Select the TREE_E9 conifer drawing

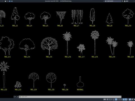(109, 19)
